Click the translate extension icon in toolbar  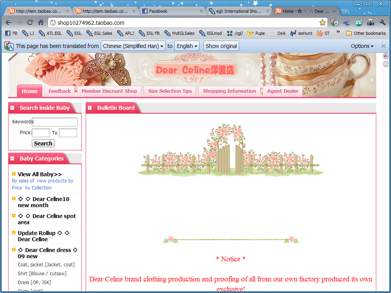click(334, 23)
